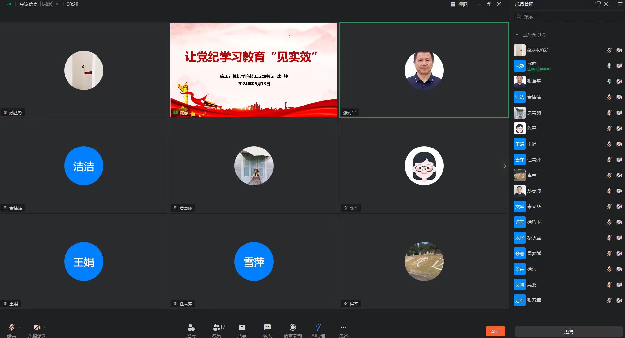
Task: Select 张海平's highlighted video tile
Action: pos(424,70)
